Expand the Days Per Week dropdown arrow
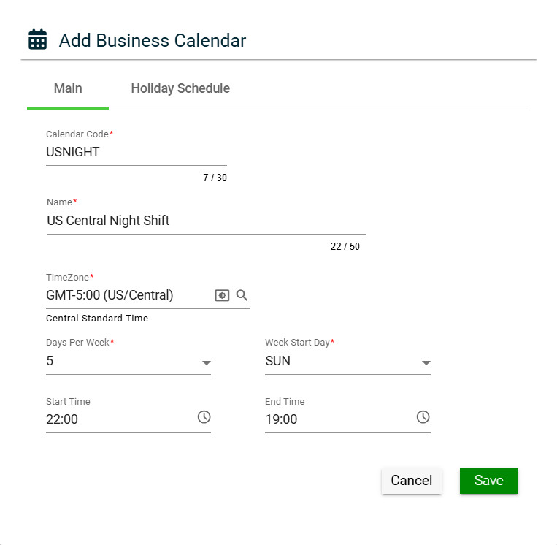The image size is (557, 545). point(206,362)
